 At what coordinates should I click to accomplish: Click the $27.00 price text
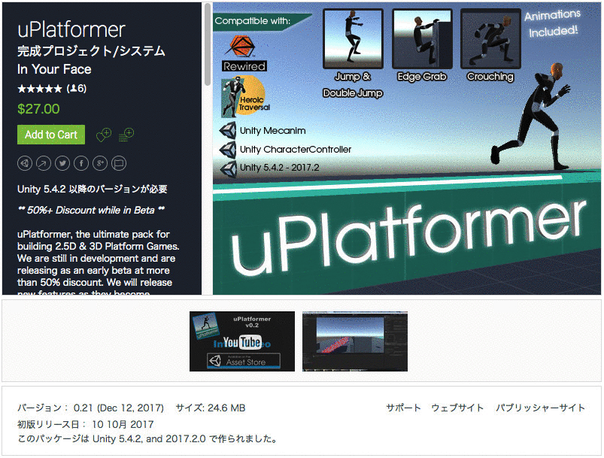tap(38, 109)
